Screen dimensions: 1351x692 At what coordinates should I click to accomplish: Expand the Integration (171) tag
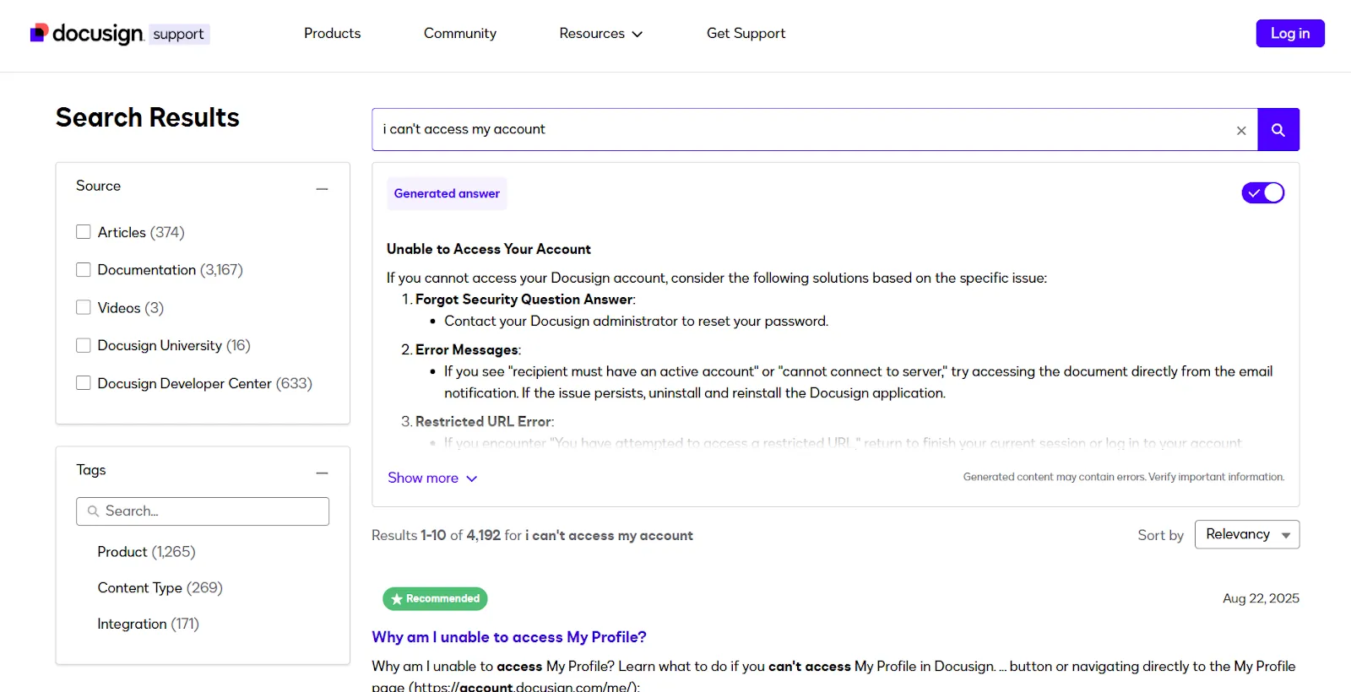(x=148, y=624)
